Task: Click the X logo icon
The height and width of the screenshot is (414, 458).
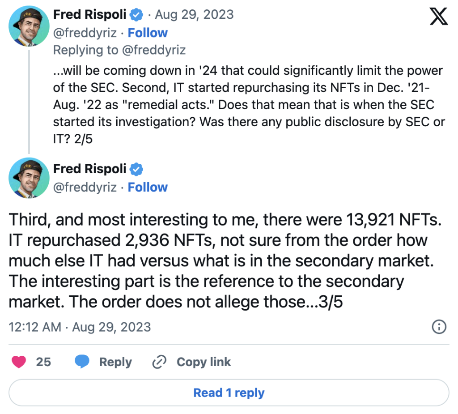Action: coord(438,17)
